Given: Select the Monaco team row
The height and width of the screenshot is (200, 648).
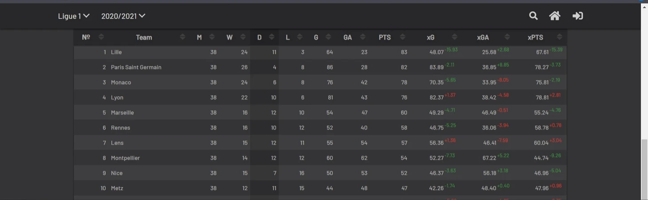Looking at the screenshot, I should pos(320,82).
